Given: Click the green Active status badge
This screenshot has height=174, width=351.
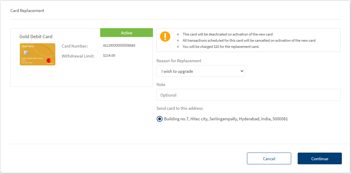Looking at the screenshot, I should click(x=126, y=33).
